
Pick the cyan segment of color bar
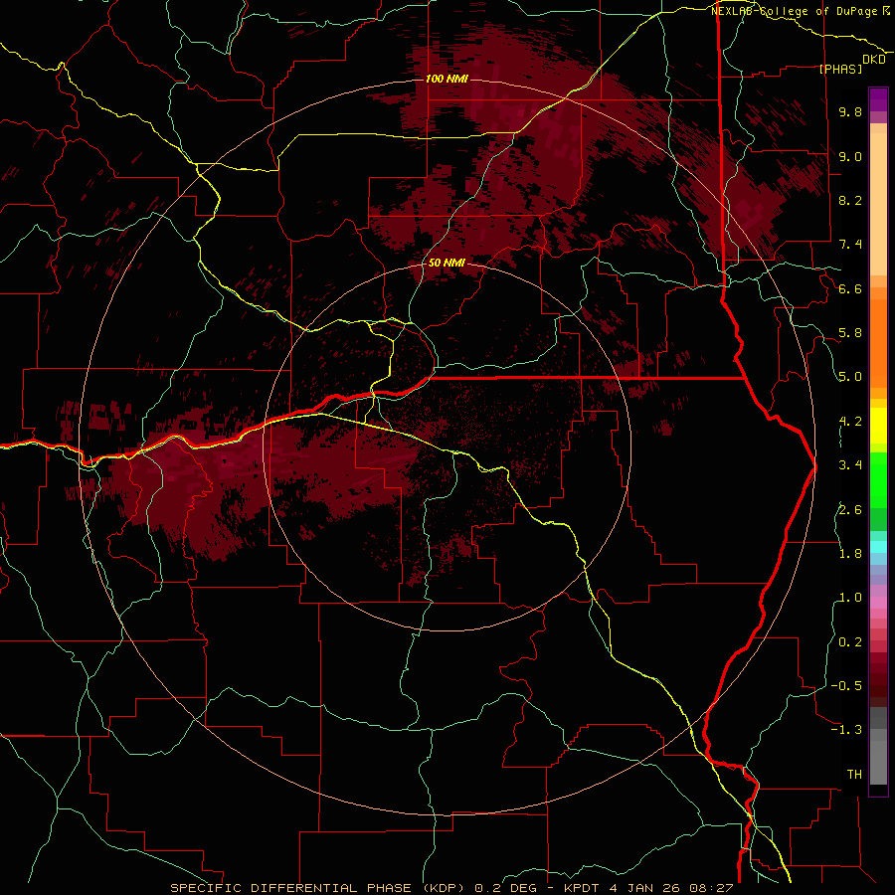tap(878, 547)
